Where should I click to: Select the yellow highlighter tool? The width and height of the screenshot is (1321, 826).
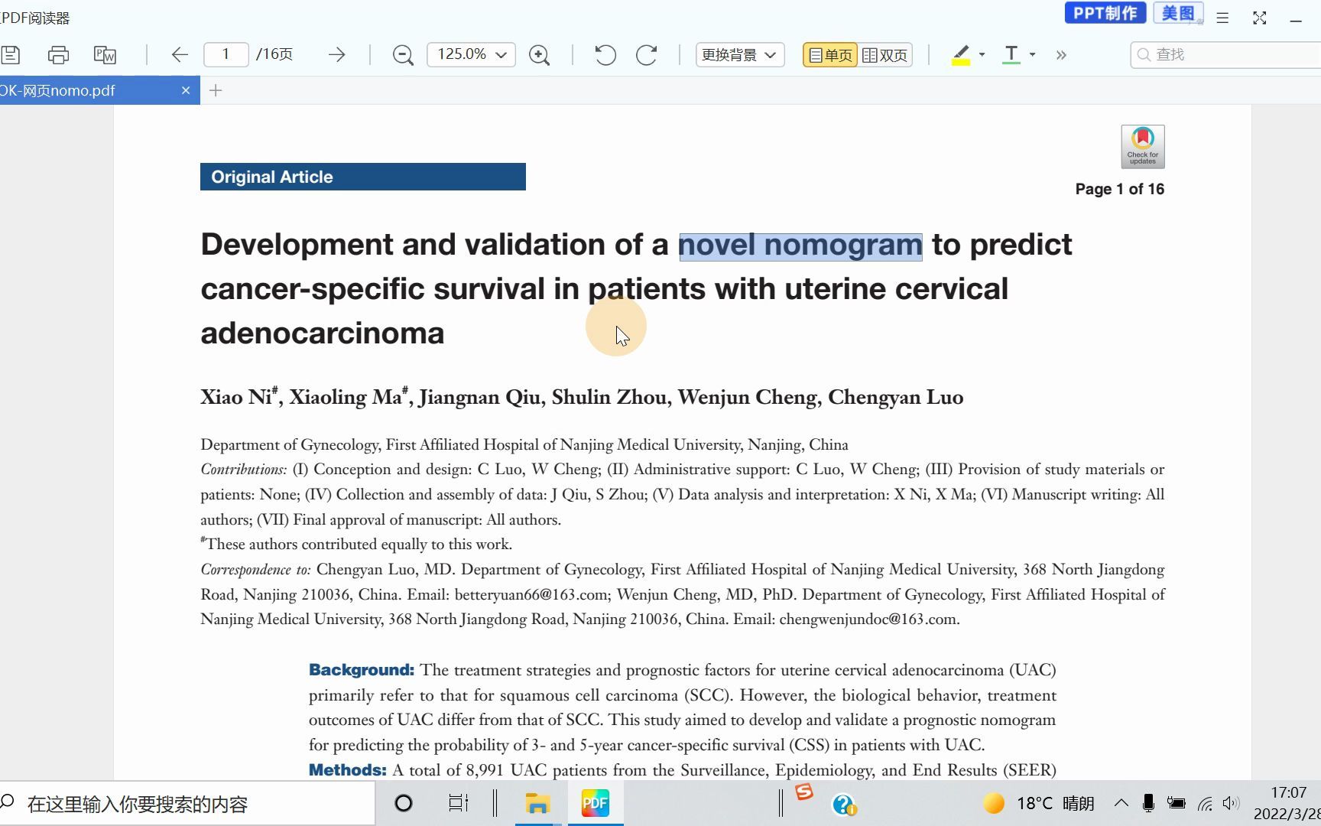pos(961,54)
